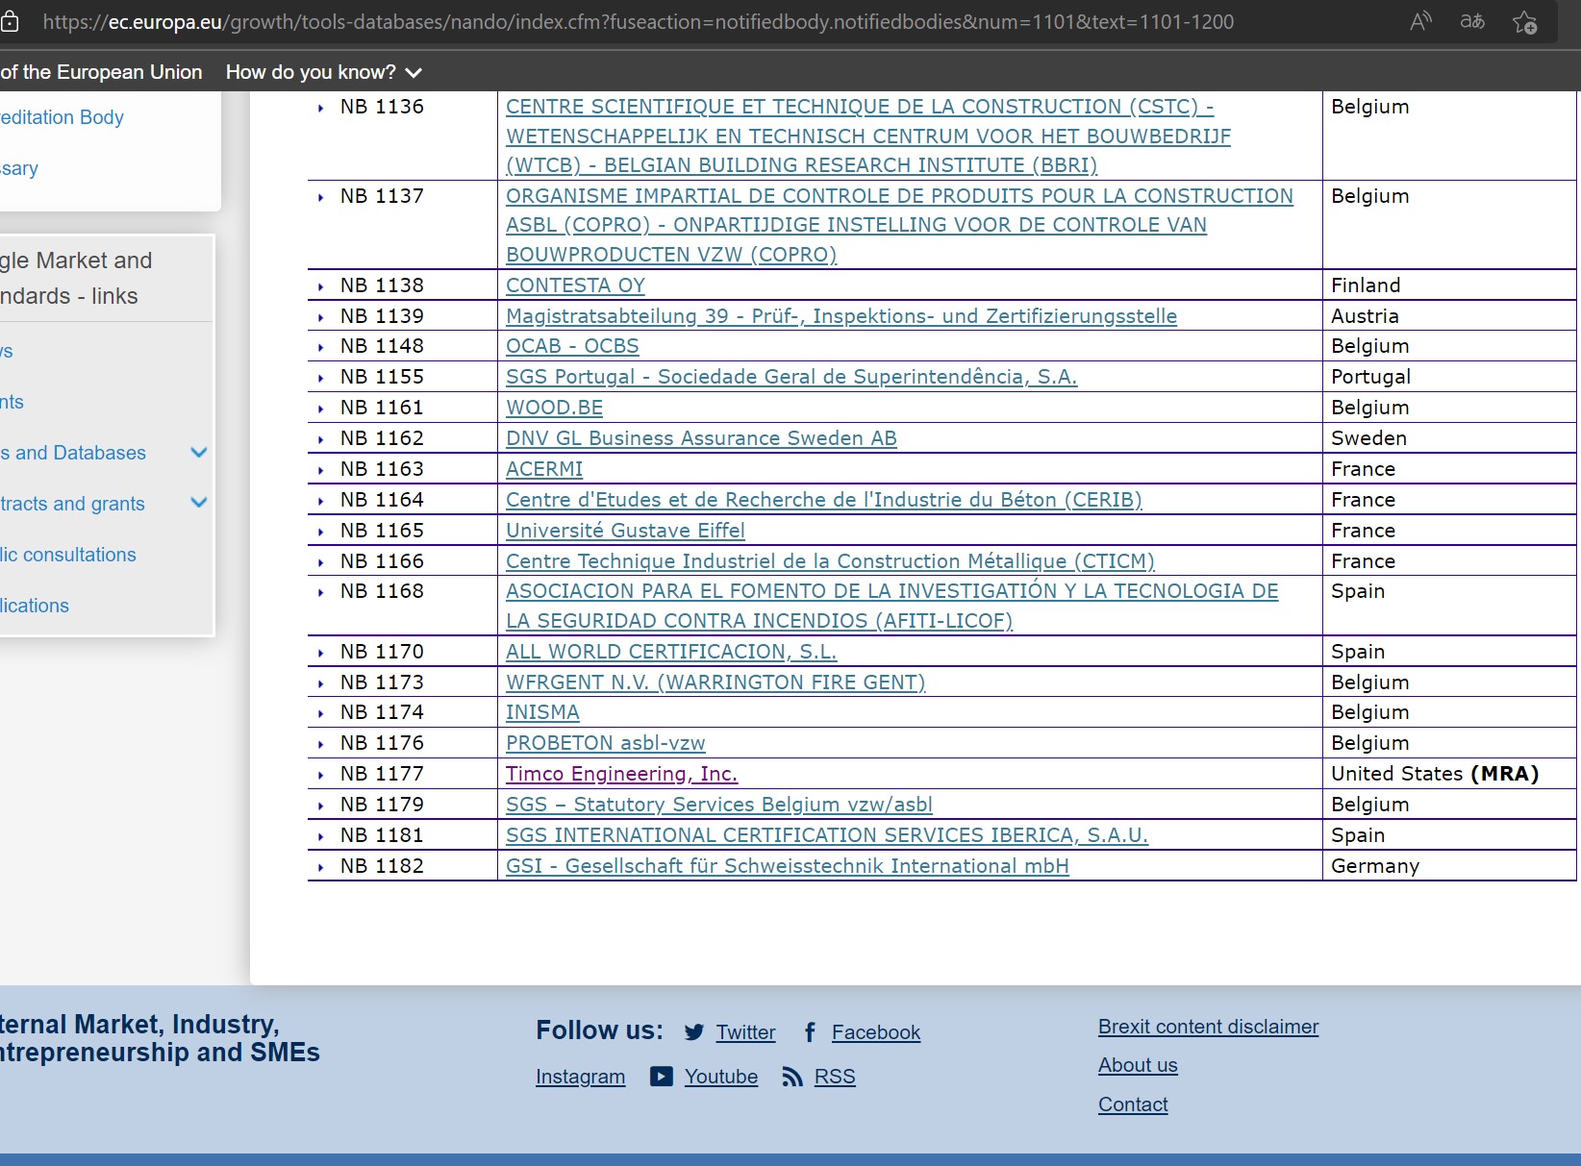The height and width of the screenshot is (1166, 1581).
Task: Expand the Contracts and grants chevron
Action: pos(199,503)
